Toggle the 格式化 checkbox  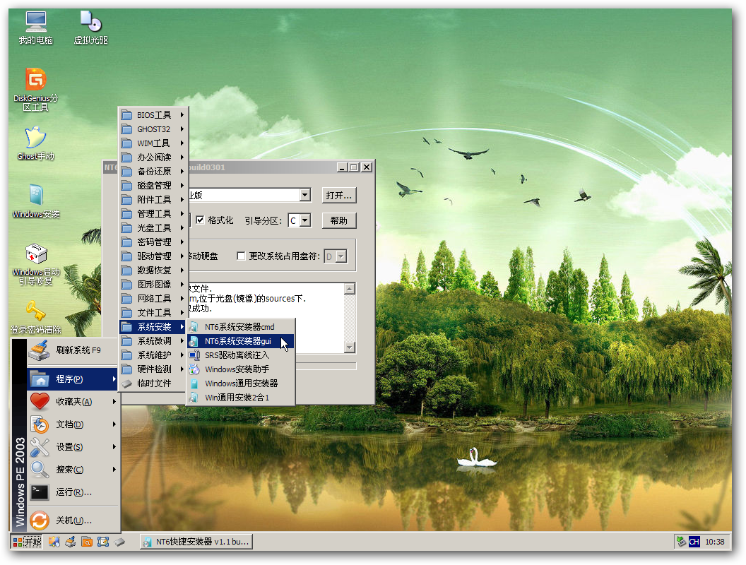click(x=200, y=220)
